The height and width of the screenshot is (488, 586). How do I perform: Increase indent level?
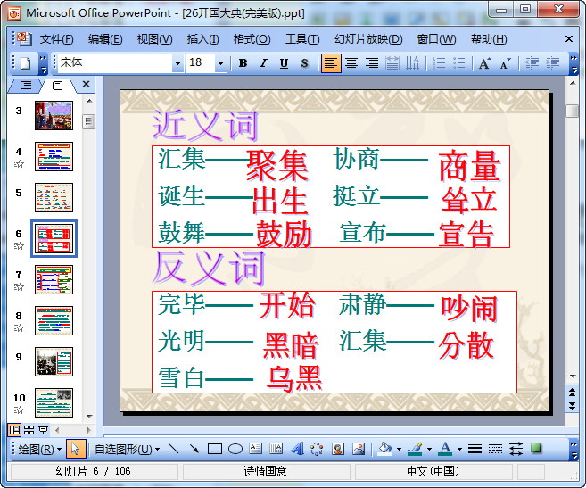[x=552, y=62]
